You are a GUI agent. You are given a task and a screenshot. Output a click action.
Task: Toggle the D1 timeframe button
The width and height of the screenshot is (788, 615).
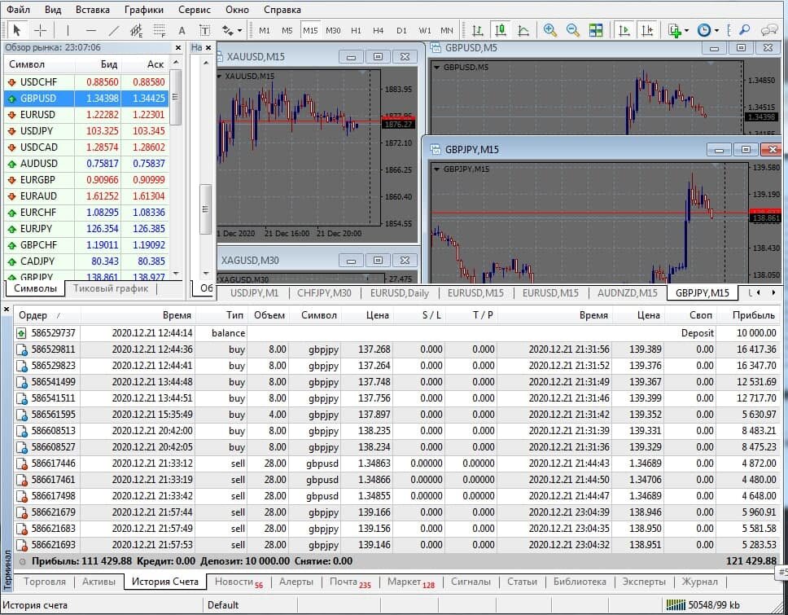tap(401, 30)
